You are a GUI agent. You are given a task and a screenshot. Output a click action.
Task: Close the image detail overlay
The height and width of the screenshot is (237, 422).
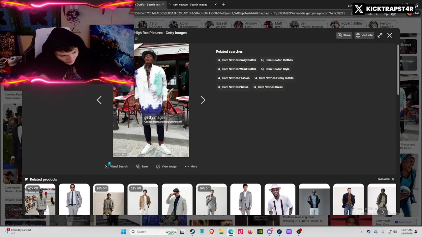[x=389, y=35]
